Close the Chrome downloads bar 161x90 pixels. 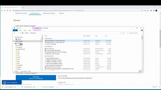point(159,87)
